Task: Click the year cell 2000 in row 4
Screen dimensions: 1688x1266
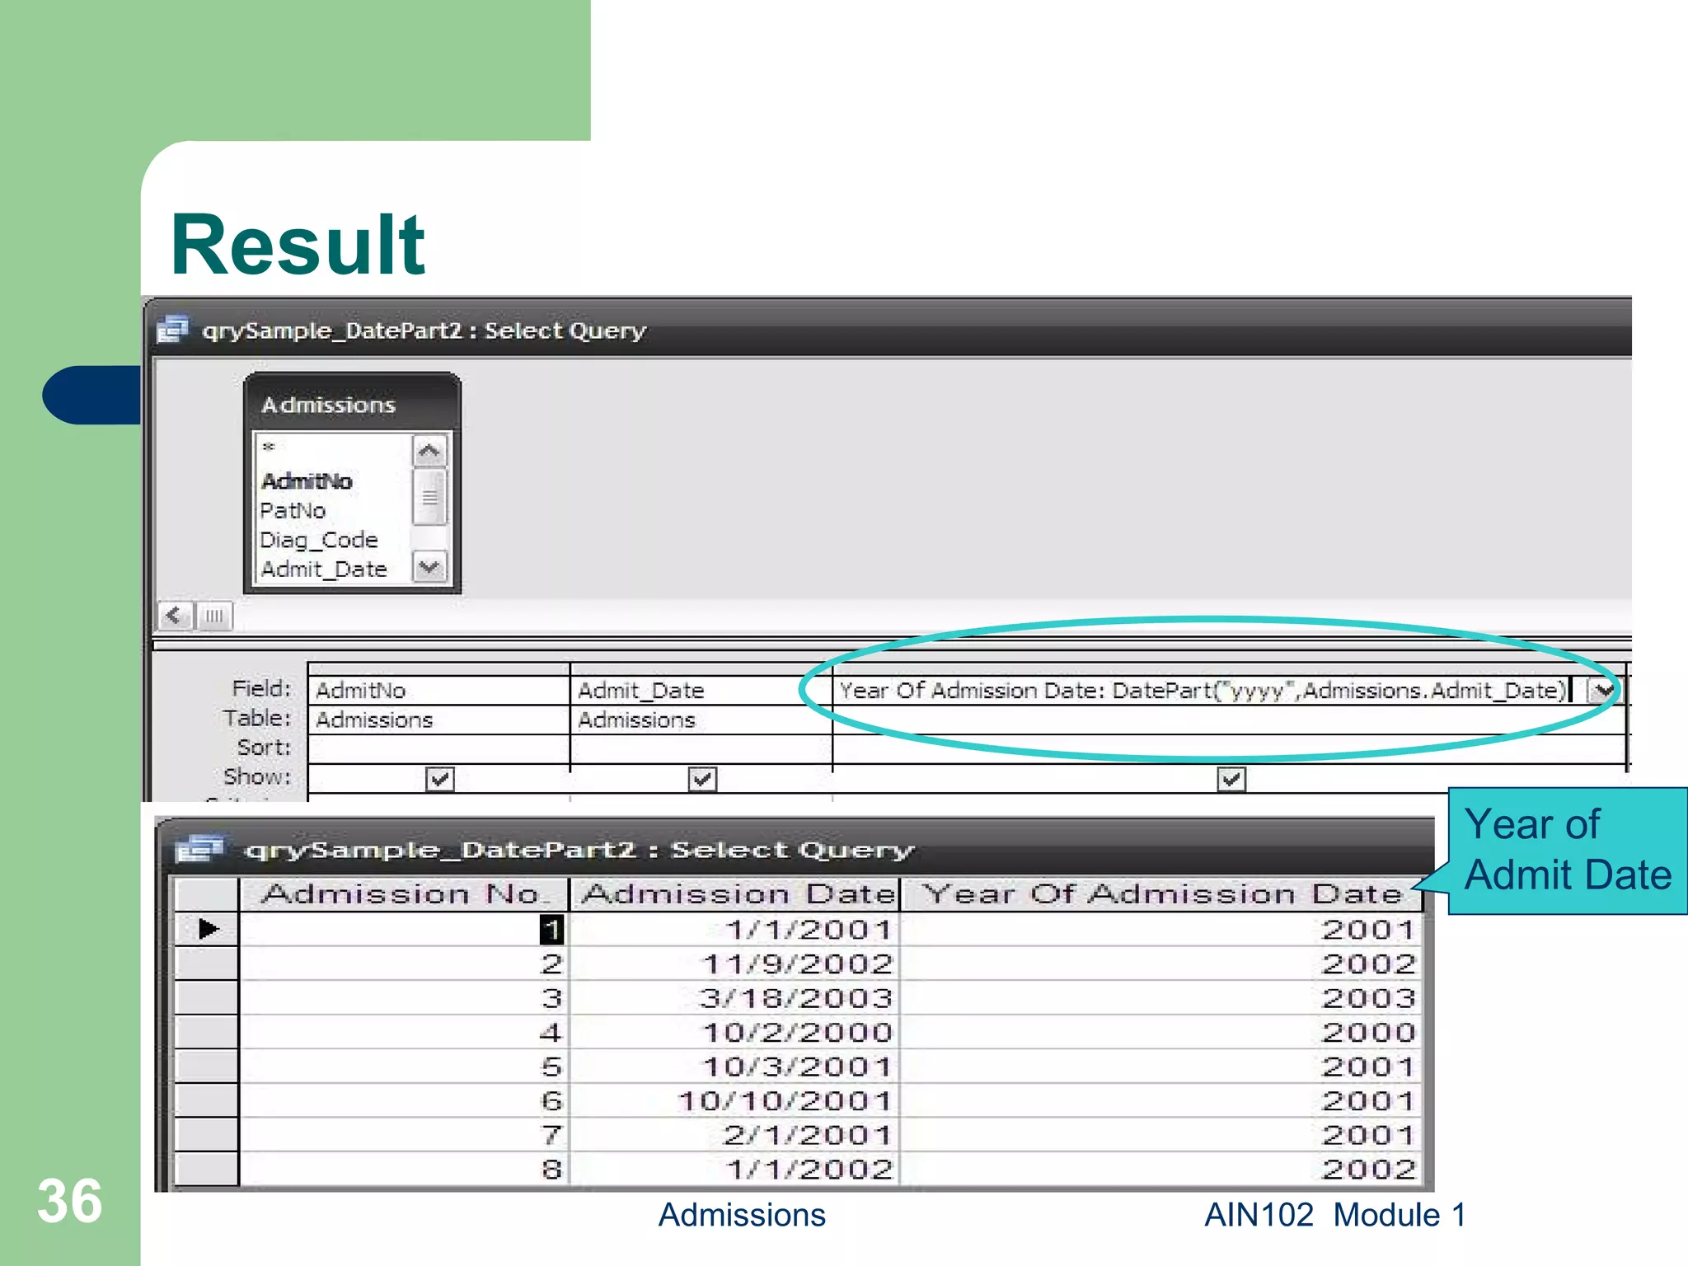Action: (1162, 1032)
